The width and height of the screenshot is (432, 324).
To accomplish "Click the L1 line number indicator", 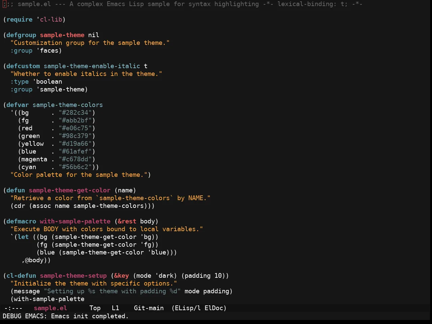I will [x=115, y=308].
